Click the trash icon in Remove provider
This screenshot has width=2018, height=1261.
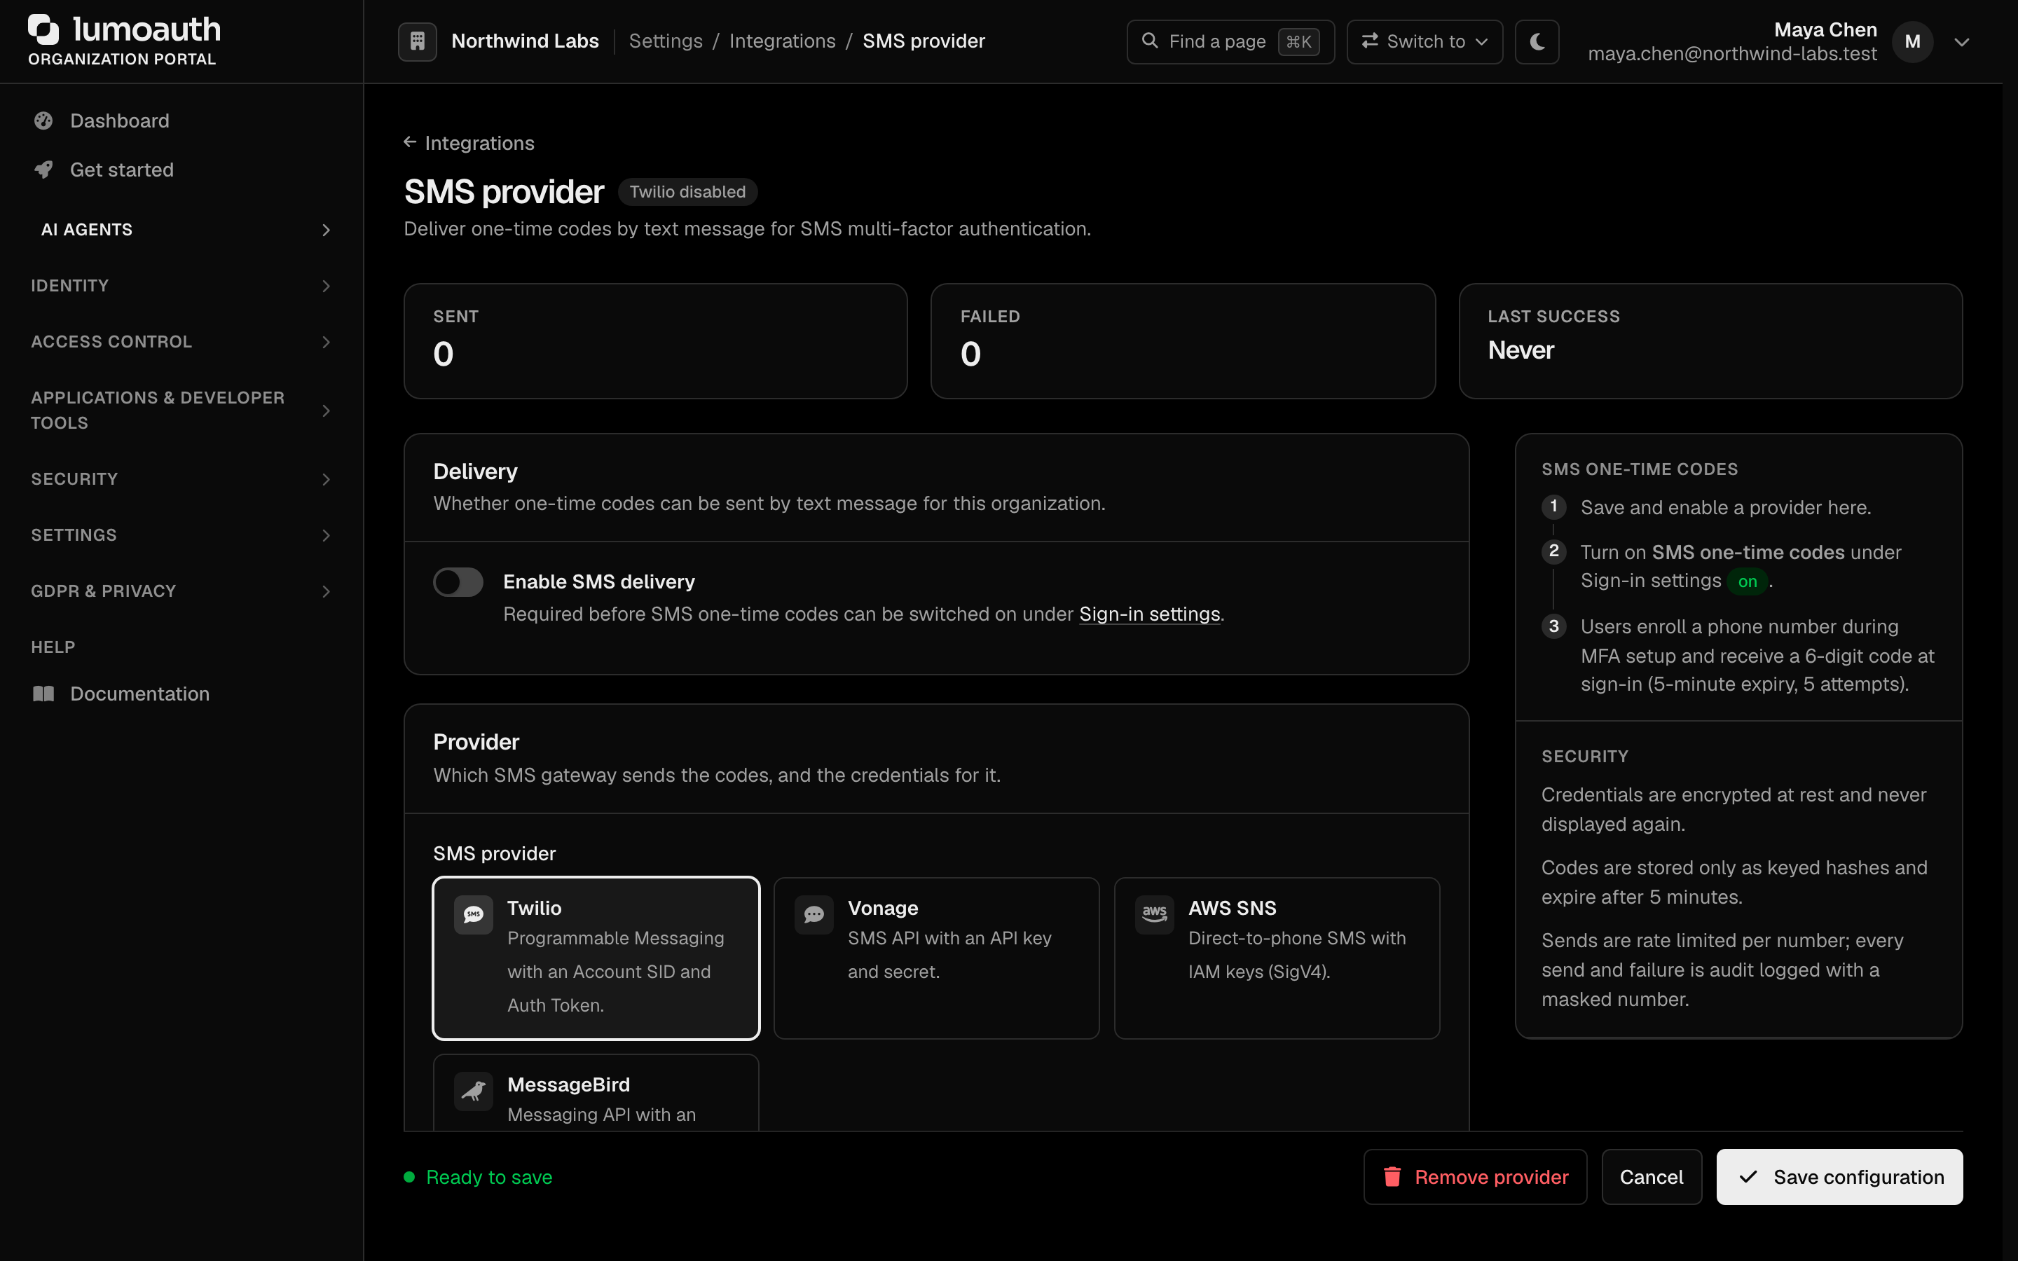pos(1392,1177)
